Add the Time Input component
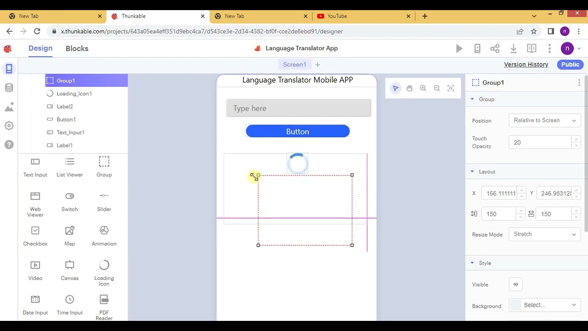 click(70, 305)
